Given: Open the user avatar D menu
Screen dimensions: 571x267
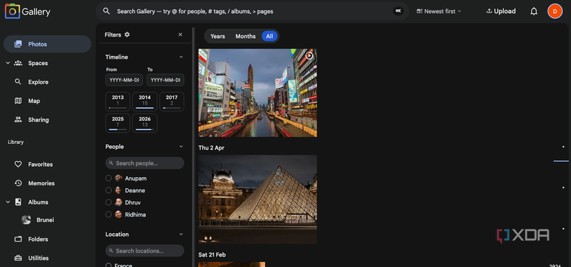Looking at the screenshot, I should [x=554, y=11].
